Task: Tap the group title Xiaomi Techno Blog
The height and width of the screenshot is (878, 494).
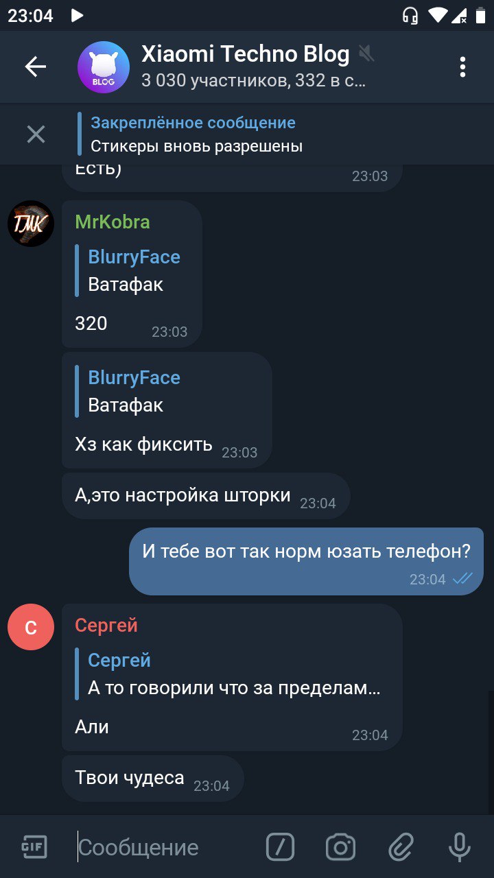Action: tap(245, 54)
